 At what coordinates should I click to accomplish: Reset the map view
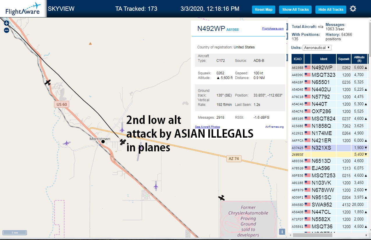coord(264,10)
